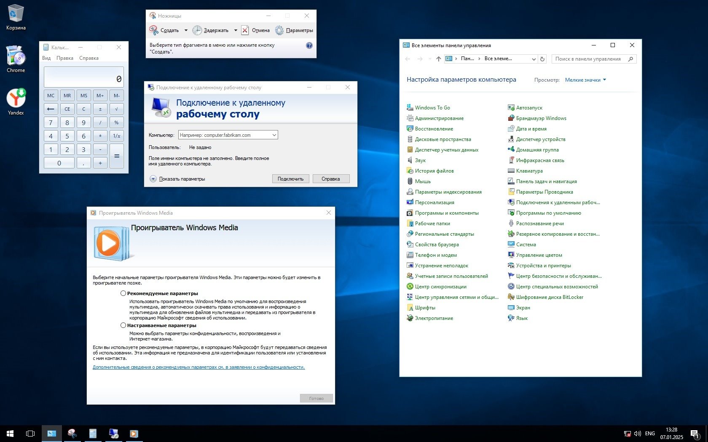The width and height of the screenshot is (708, 442).
Task: Expand Показать параметры in Remote Desktop
Action: click(153, 179)
